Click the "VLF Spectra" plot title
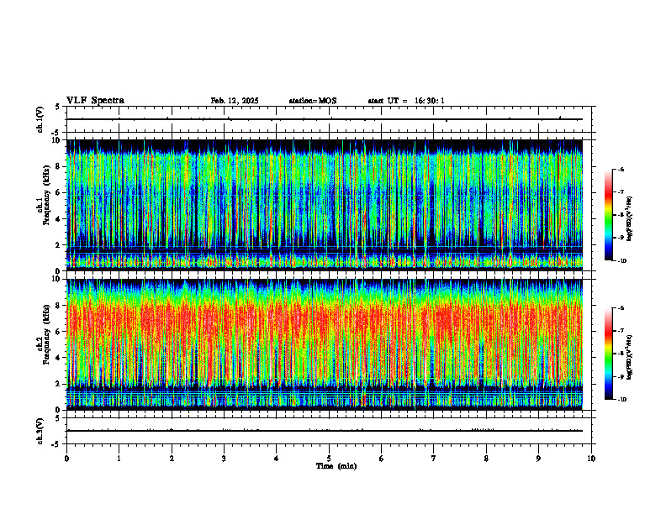The width and height of the screenshot is (666, 514). point(95,101)
